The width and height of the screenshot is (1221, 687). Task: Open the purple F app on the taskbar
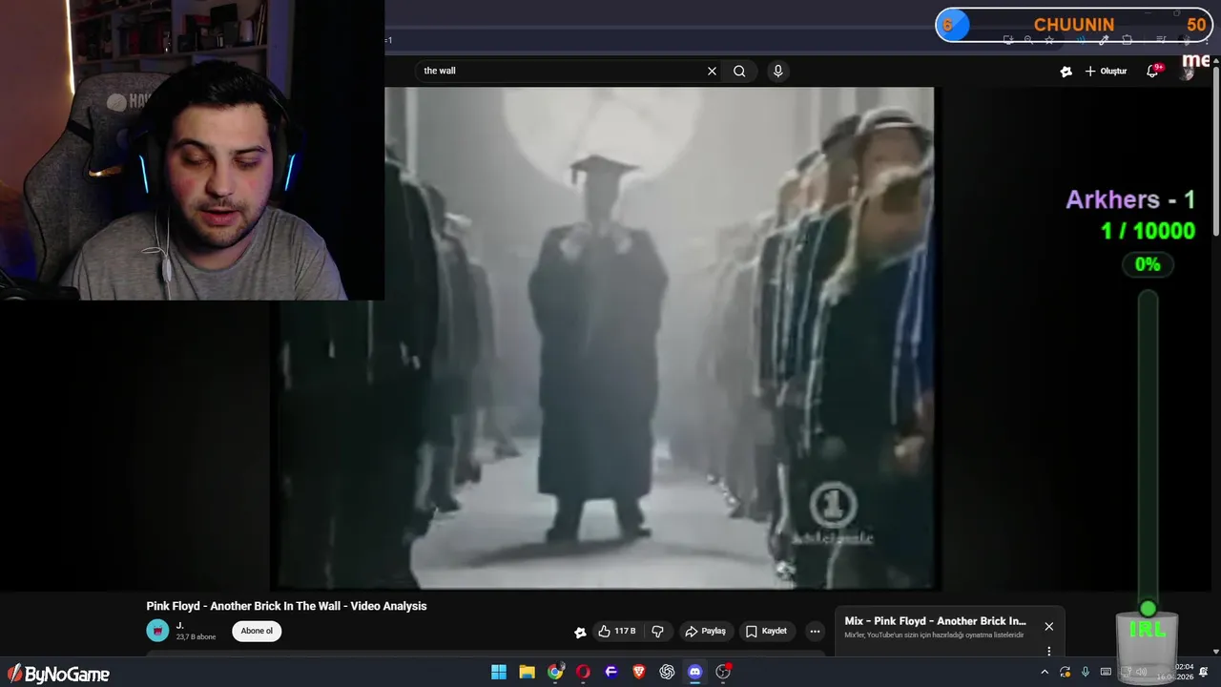(611, 672)
